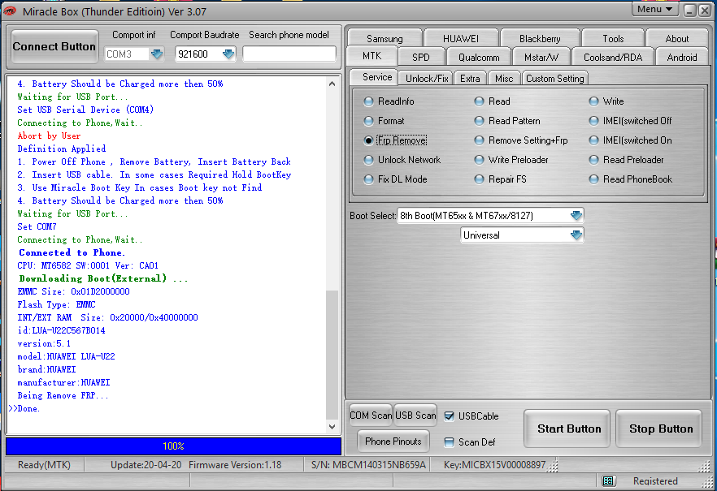
Task: Switch to the Blackberry tab
Action: tap(540, 38)
